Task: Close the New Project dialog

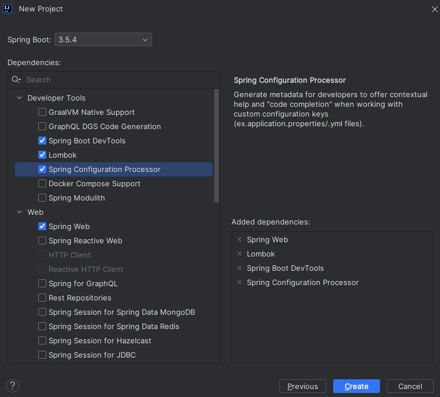Action: [x=434, y=9]
